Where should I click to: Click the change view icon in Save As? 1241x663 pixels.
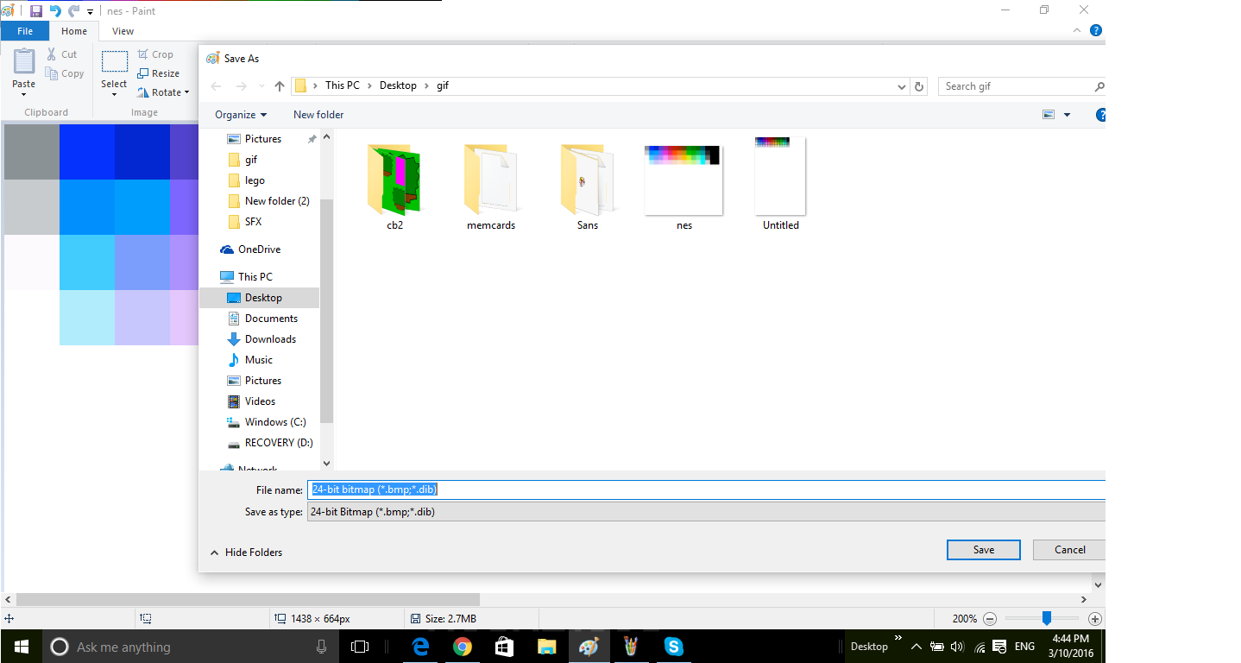pos(1049,115)
